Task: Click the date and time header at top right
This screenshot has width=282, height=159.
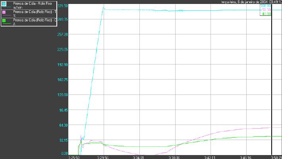Action: 251,2
